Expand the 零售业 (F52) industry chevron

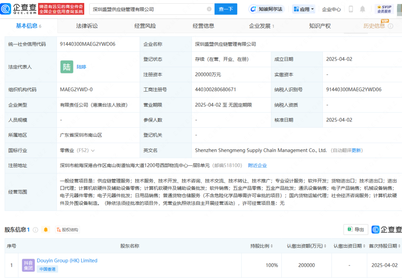click(93, 150)
